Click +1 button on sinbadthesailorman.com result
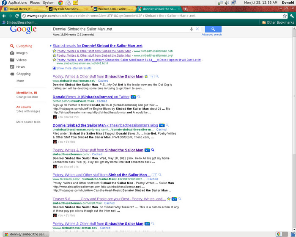Image resolution: width=296 pixels, height=237 pixels. click(x=147, y=150)
